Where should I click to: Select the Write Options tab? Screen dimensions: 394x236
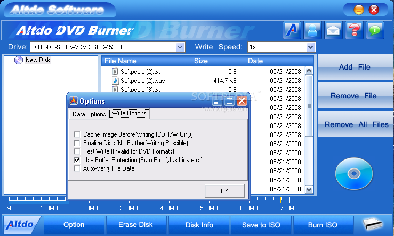point(130,114)
